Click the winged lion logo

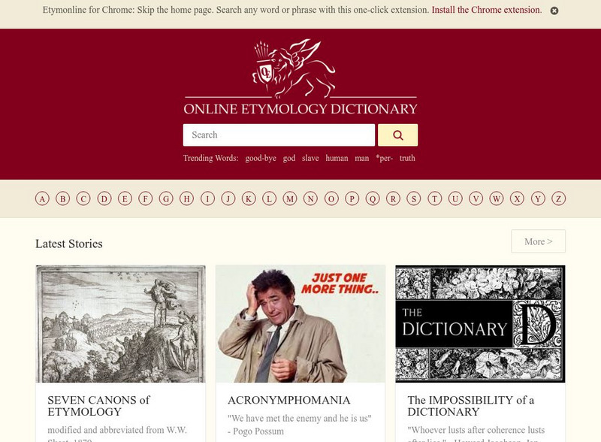pos(294,68)
